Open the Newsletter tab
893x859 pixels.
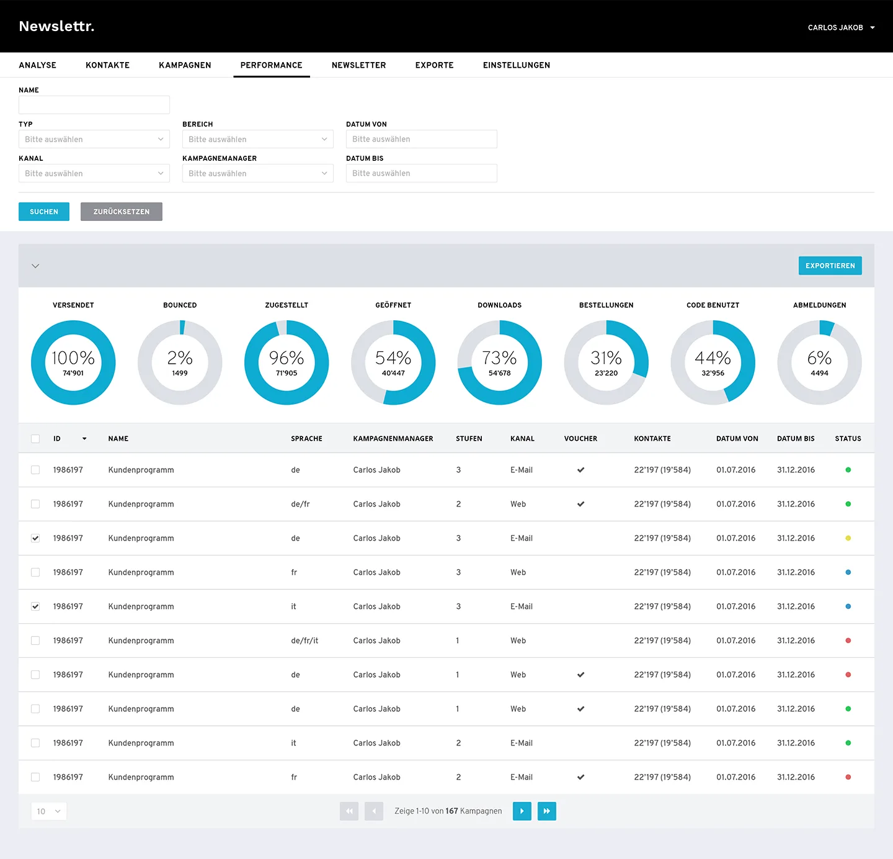pyautogui.click(x=358, y=65)
